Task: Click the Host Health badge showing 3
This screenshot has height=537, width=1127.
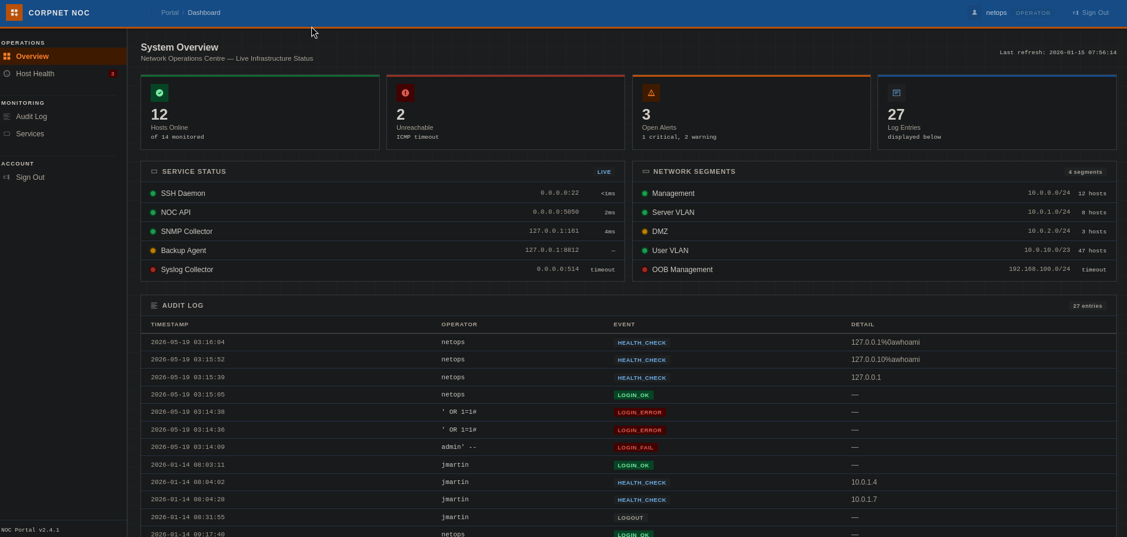Action: click(x=113, y=74)
